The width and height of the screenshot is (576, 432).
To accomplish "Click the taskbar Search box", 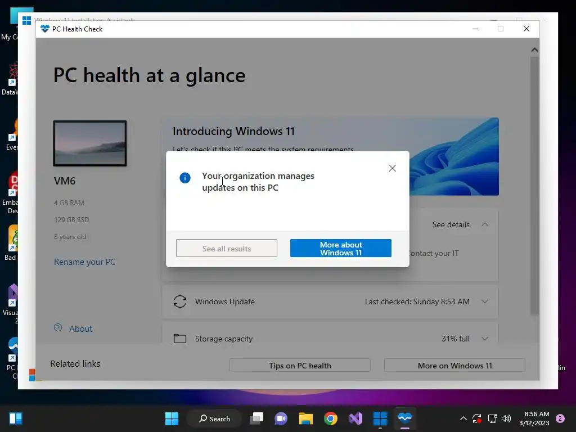I will [214, 418].
